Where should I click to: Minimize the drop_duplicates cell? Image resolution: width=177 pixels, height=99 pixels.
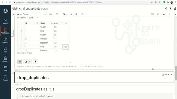(x=168, y=75)
